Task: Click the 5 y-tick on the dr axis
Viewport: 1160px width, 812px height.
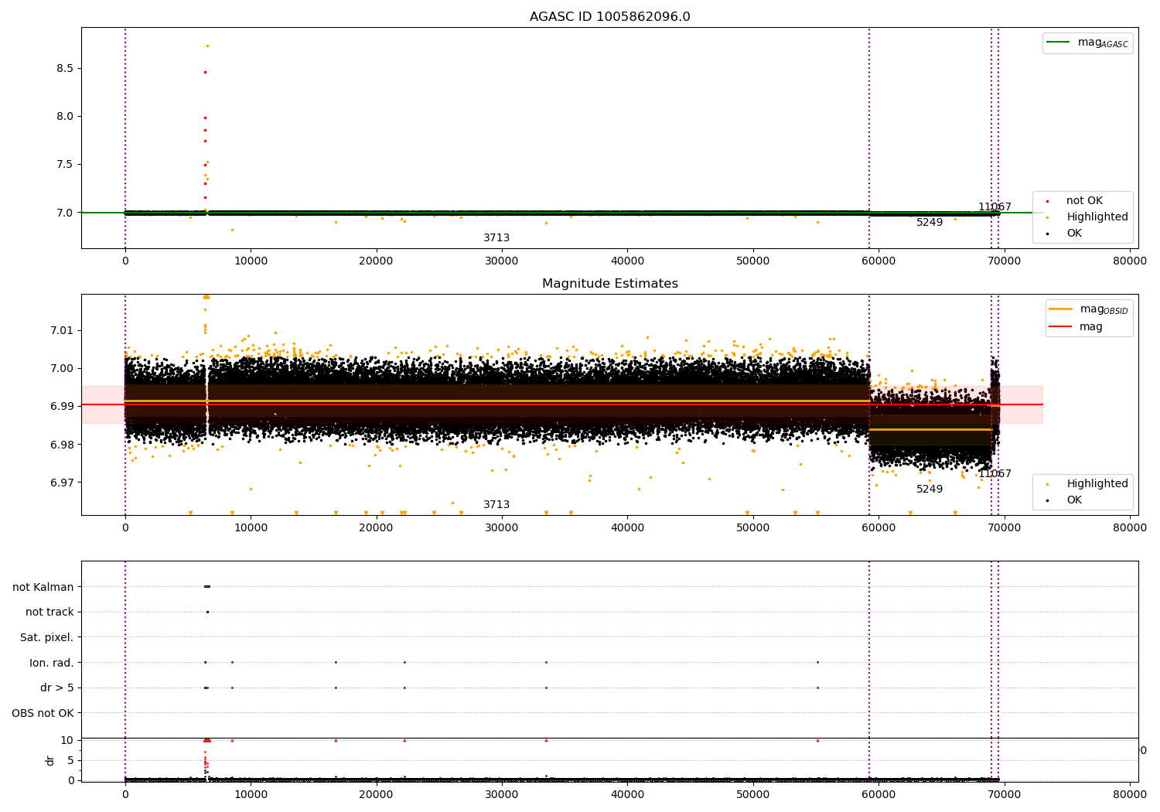Action: [70, 760]
